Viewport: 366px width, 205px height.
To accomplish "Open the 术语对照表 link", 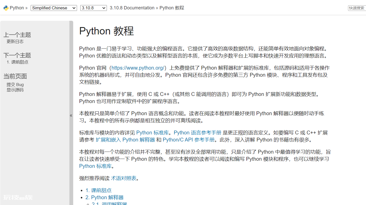I will [124, 178].
